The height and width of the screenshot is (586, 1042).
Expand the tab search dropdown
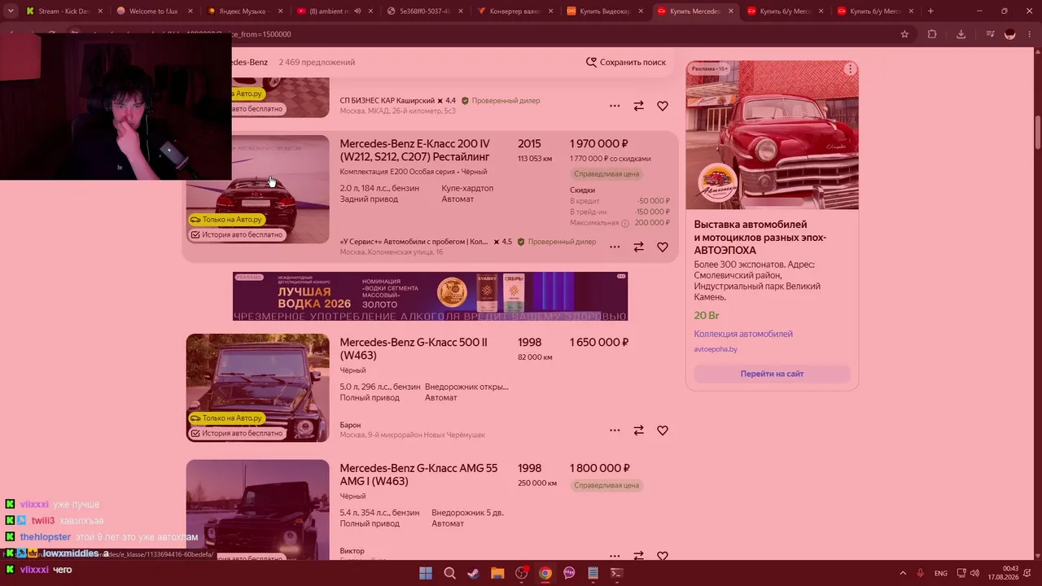click(x=11, y=11)
